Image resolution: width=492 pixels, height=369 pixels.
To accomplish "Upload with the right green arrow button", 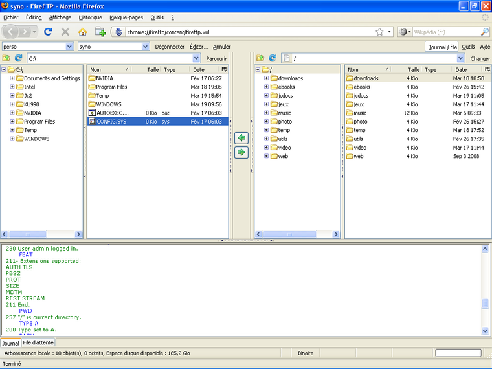I will click(241, 153).
